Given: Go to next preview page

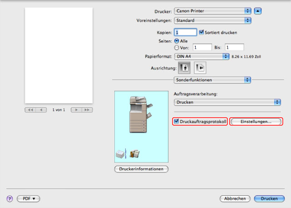Looking at the screenshot, I should [76, 110].
